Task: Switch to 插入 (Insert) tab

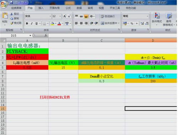Action: [x=41, y=8]
